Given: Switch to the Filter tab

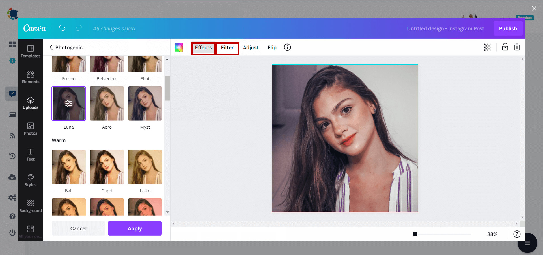Looking at the screenshot, I should (x=227, y=48).
